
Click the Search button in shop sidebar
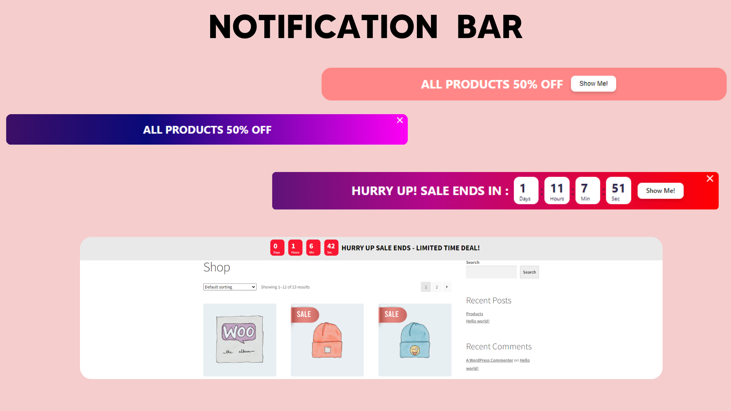click(530, 272)
